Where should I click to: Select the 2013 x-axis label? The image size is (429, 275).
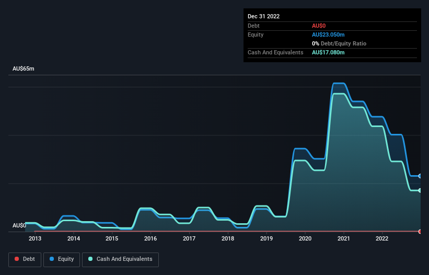(35, 238)
